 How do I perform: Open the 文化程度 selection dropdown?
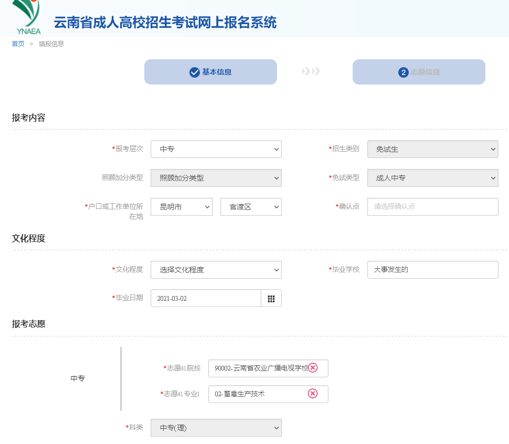tap(216, 270)
